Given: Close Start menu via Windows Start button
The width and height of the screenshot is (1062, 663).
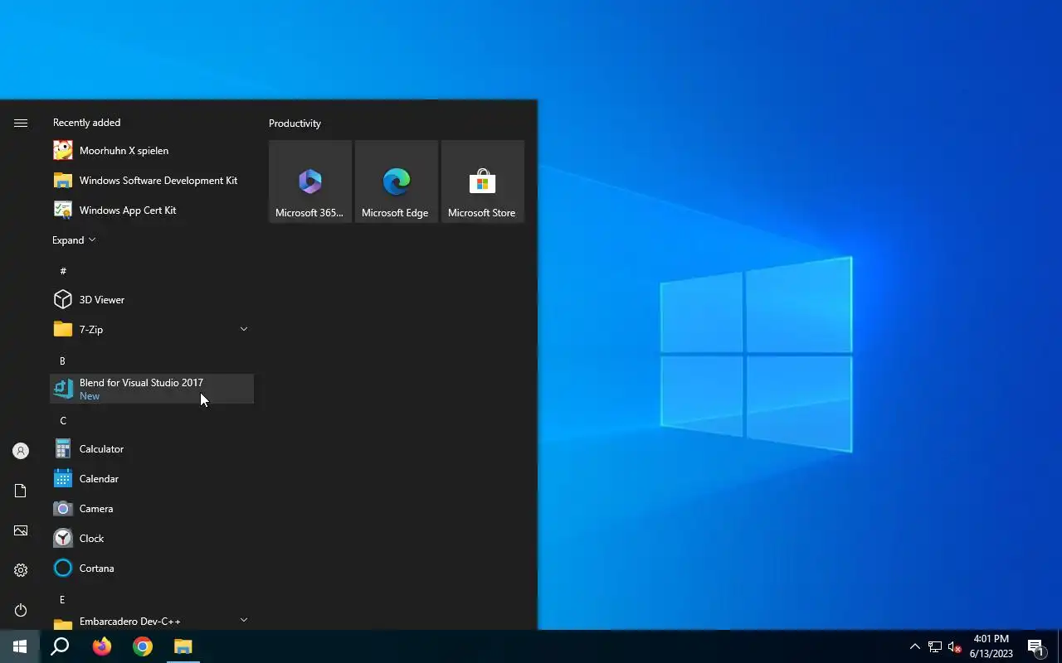Looking at the screenshot, I should coord(20,646).
